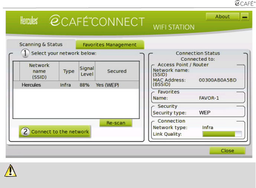Click the Hercules logo
Viewport: 256px width, 188px height.
point(29,20)
